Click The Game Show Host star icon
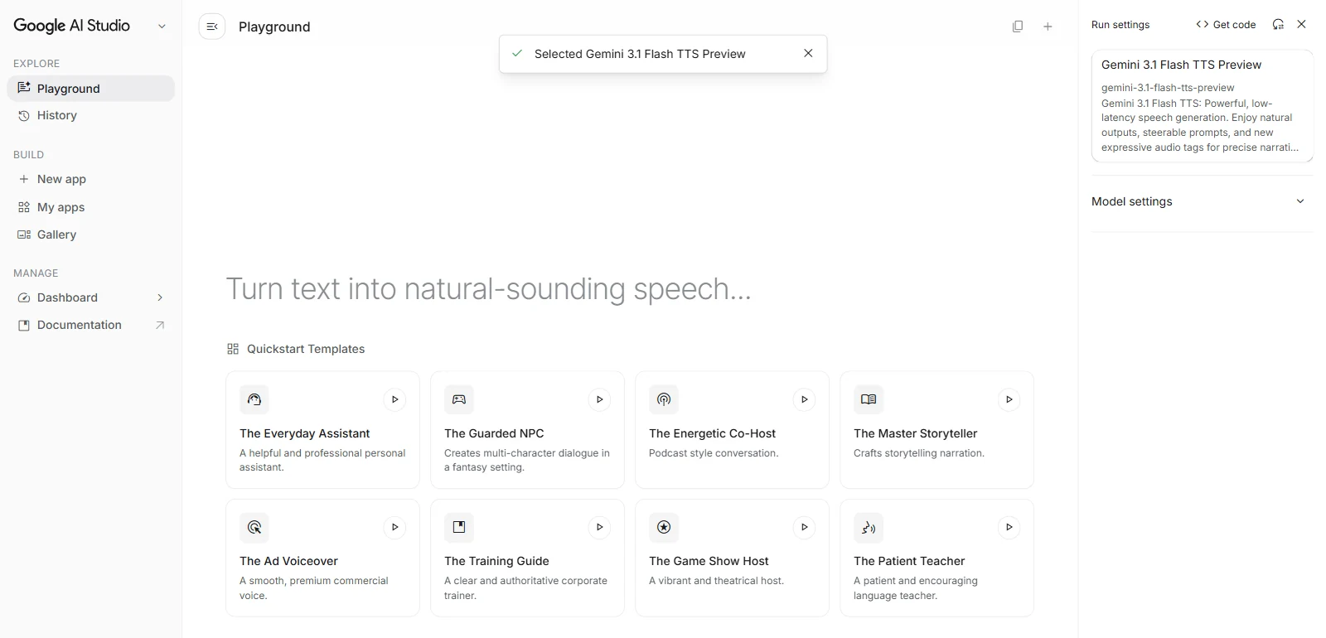Screen dimensions: 1326x638 click(x=664, y=527)
